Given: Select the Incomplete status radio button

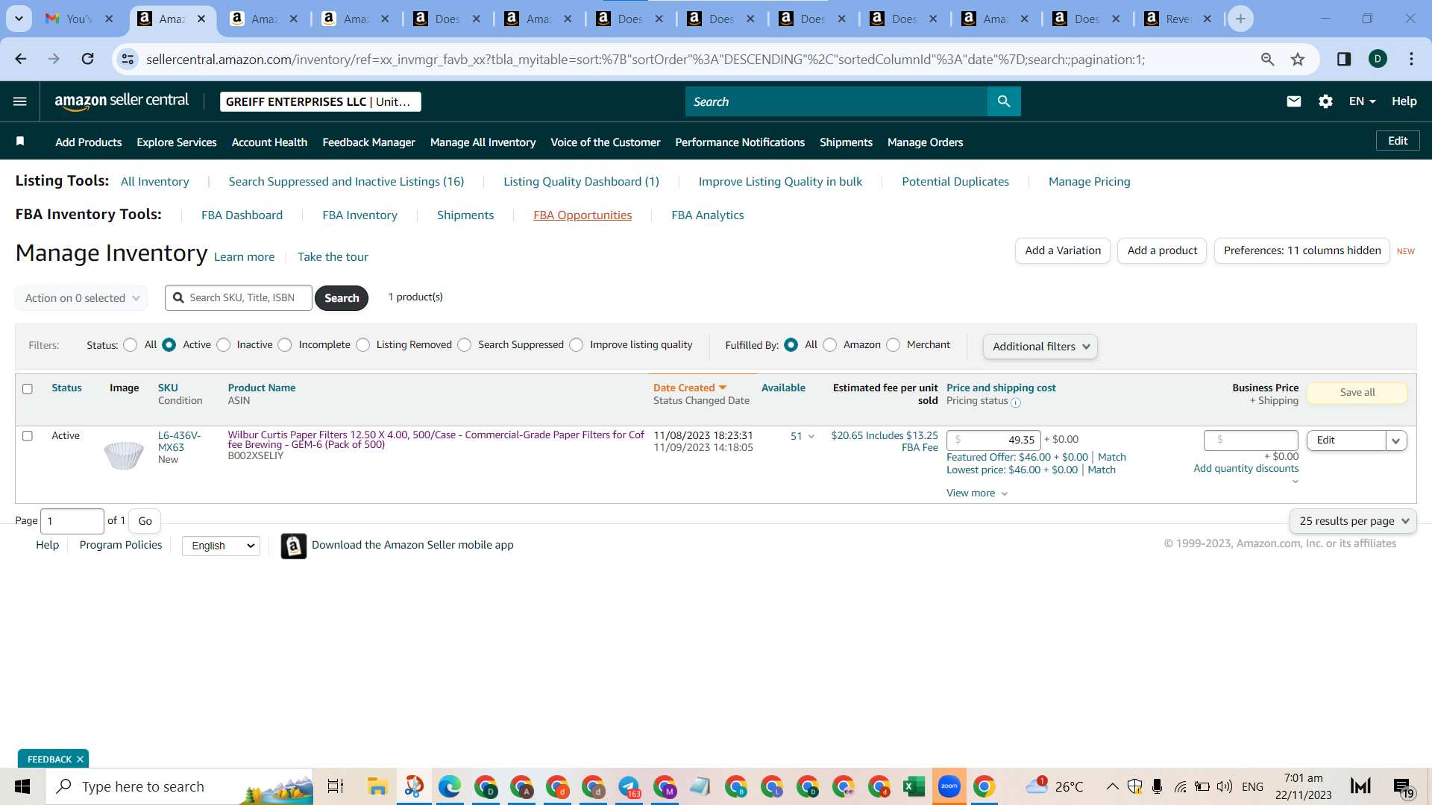Looking at the screenshot, I should (x=285, y=345).
